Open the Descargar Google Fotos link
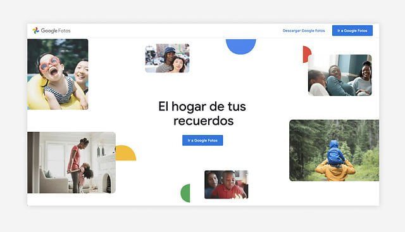This screenshot has width=405, height=232. click(x=304, y=30)
